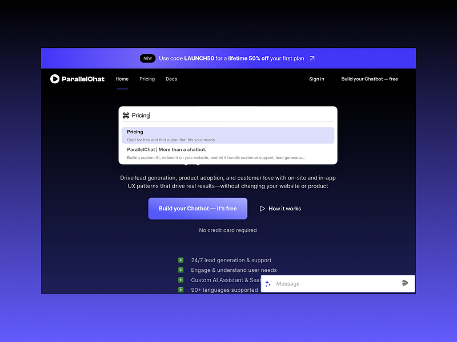Click plus icon next to Custom AI Assistant
This screenshot has width=457, height=342.
[x=181, y=280]
